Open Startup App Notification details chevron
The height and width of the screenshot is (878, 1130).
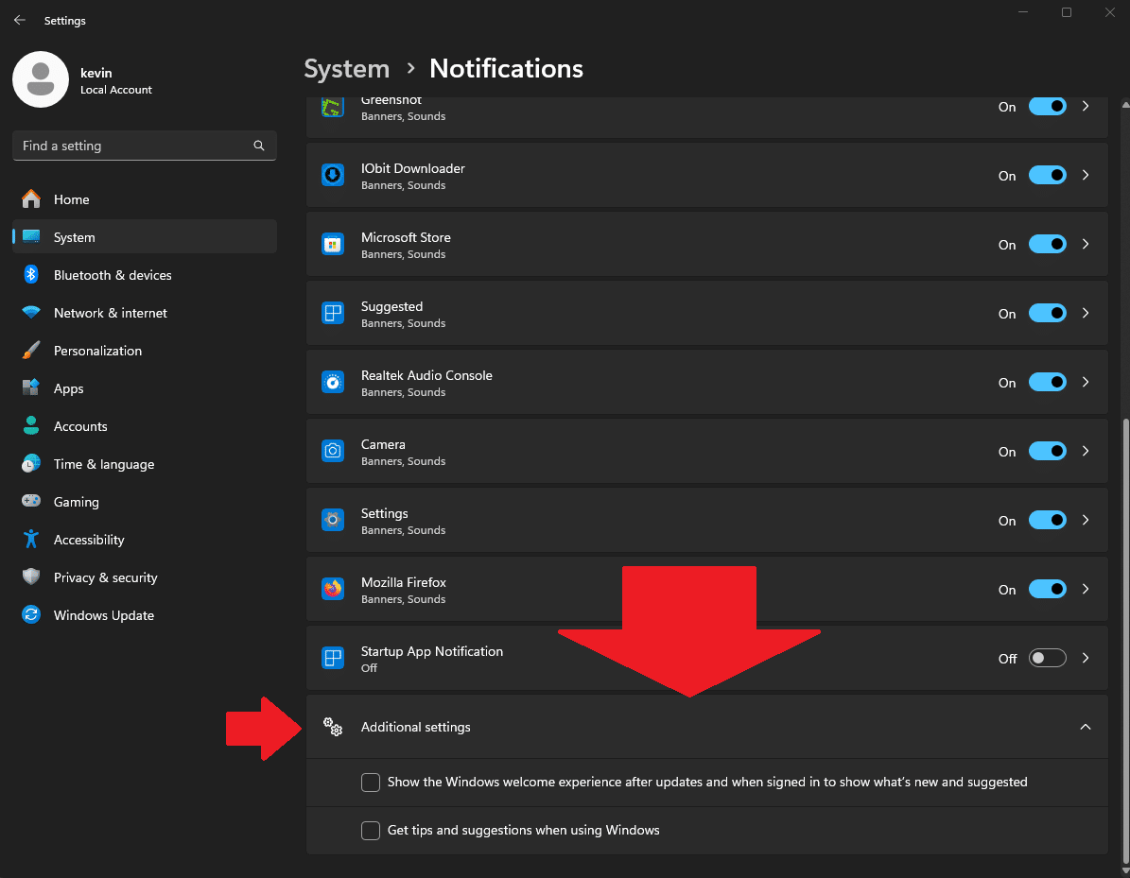coord(1086,659)
